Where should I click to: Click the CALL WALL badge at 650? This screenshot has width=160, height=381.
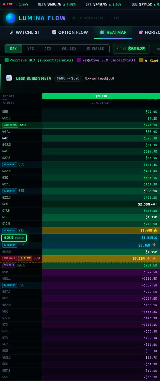click(10, 125)
